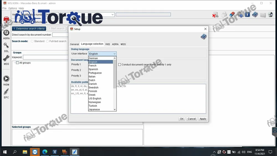Expand the vehicle identification dropdown arrow

click(x=112, y=15)
